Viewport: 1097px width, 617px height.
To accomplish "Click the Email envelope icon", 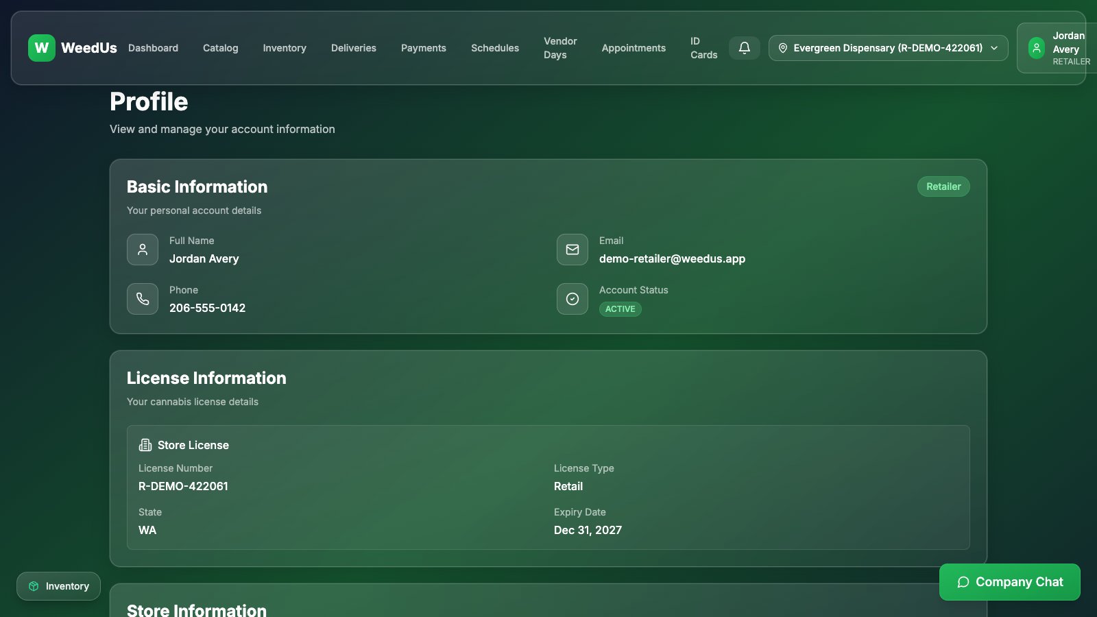I will click(x=572, y=250).
